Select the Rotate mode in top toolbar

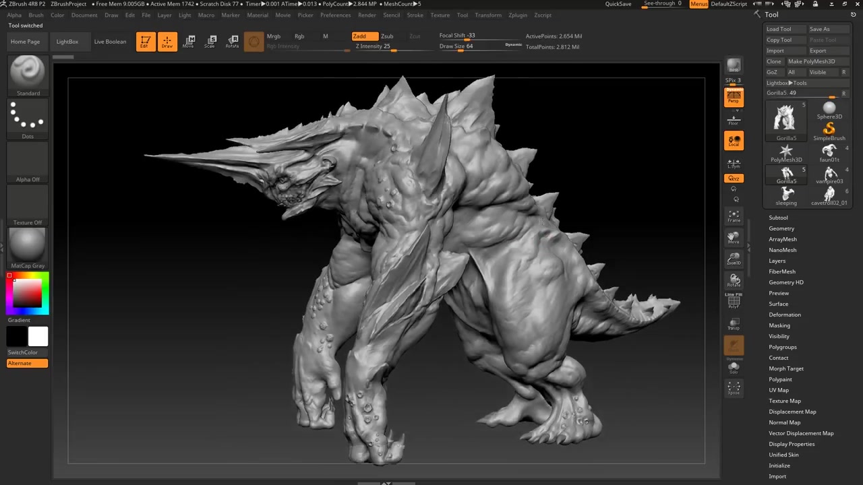click(x=233, y=41)
